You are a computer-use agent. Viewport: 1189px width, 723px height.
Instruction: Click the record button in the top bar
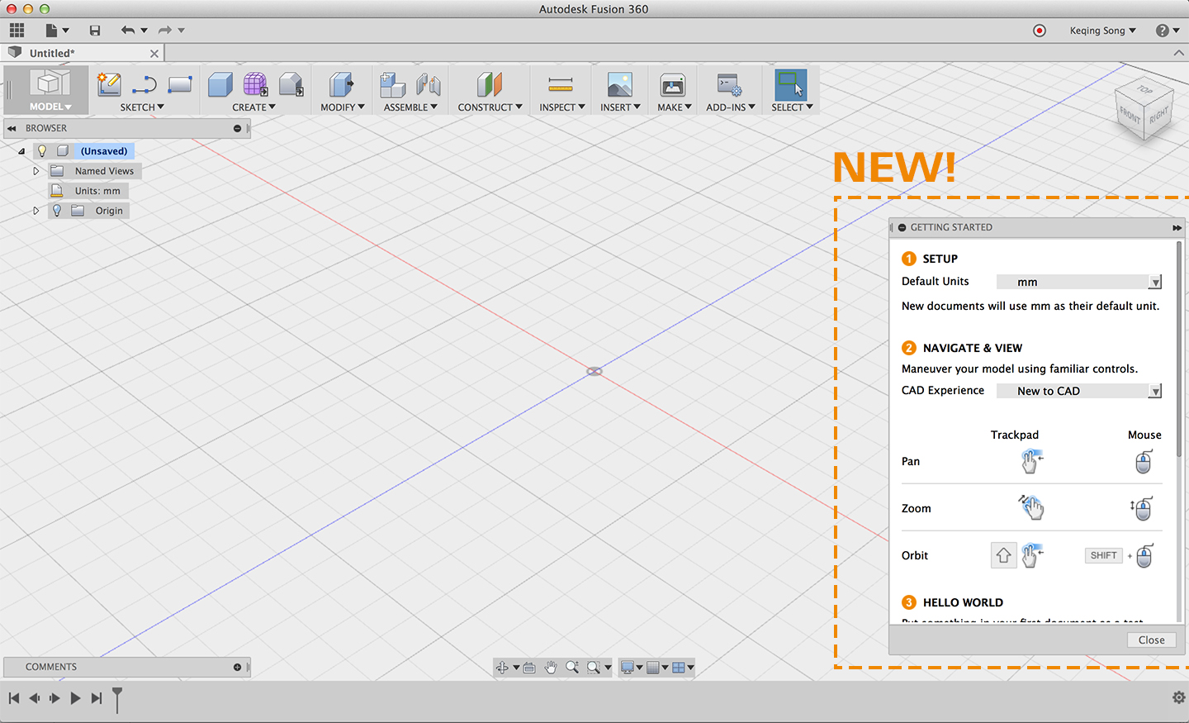click(1040, 31)
